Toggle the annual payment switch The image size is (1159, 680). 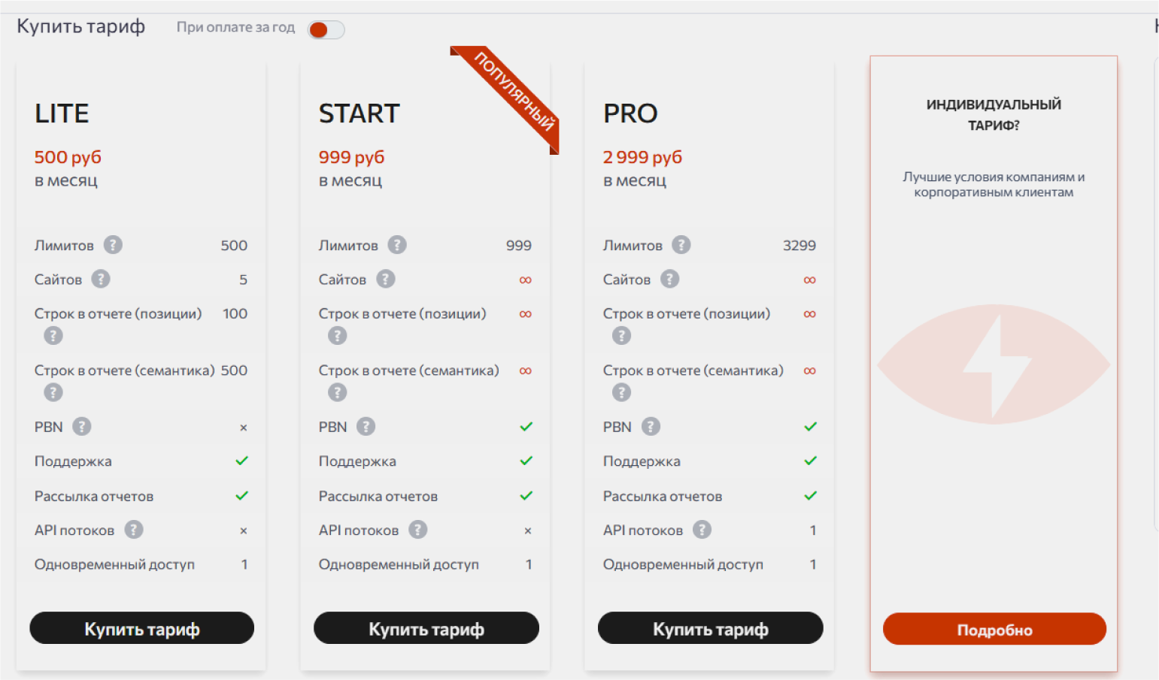pos(326,30)
